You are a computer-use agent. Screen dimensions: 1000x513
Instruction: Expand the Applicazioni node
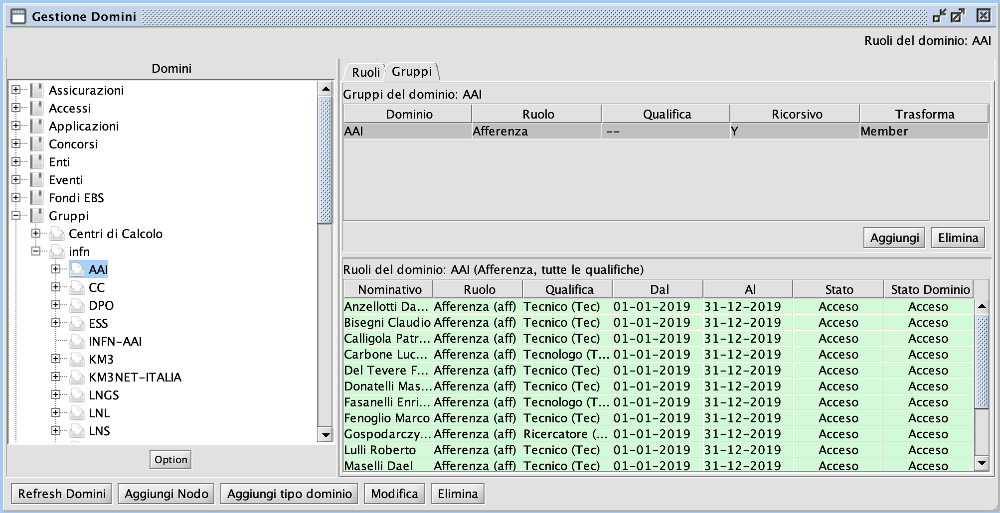pos(16,126)
